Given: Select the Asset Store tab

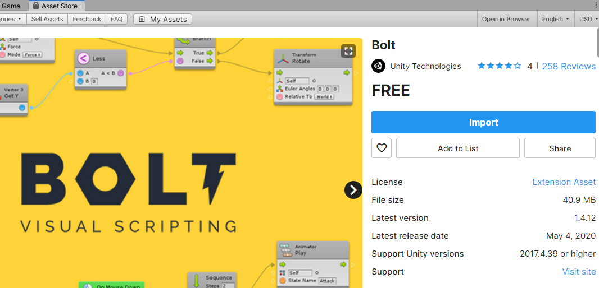Looking at the screenshot, I should coord(59,6).
